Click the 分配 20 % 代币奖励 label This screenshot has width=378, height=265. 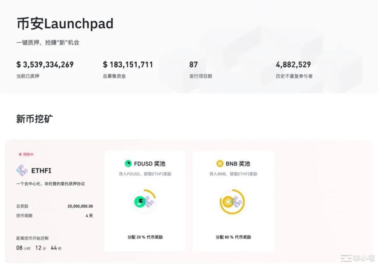(x=145, y=237)
